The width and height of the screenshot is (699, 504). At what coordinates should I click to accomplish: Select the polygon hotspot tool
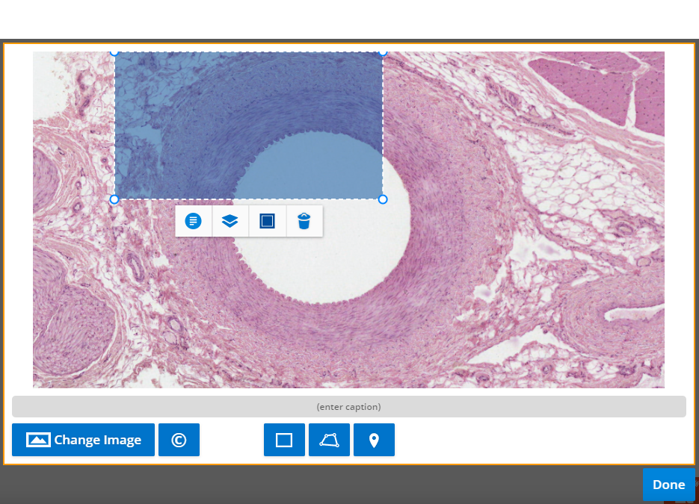tap(329, 440)
